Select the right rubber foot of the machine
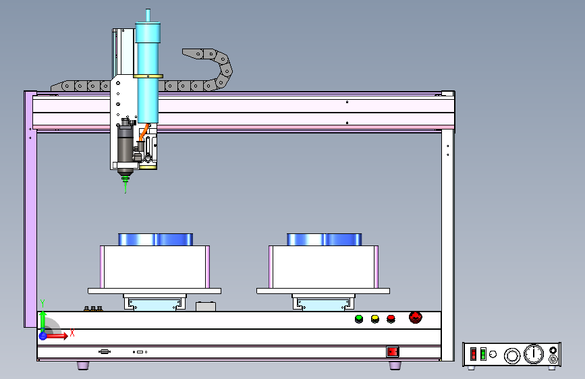Viewport: 585px width, 379px height. click(x=395, y=366)
